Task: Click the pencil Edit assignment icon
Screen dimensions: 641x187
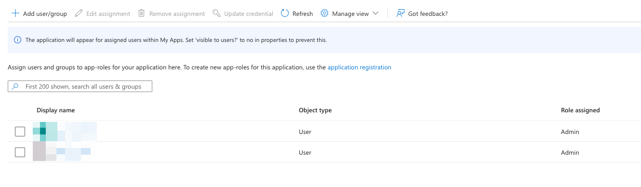Action: point(79,13)
